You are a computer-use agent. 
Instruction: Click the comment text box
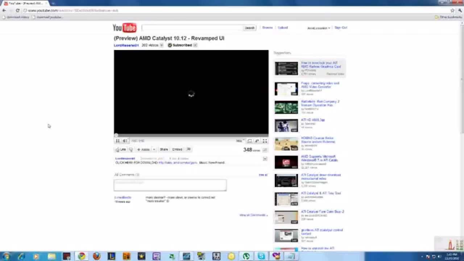click(x=170, y=185)
